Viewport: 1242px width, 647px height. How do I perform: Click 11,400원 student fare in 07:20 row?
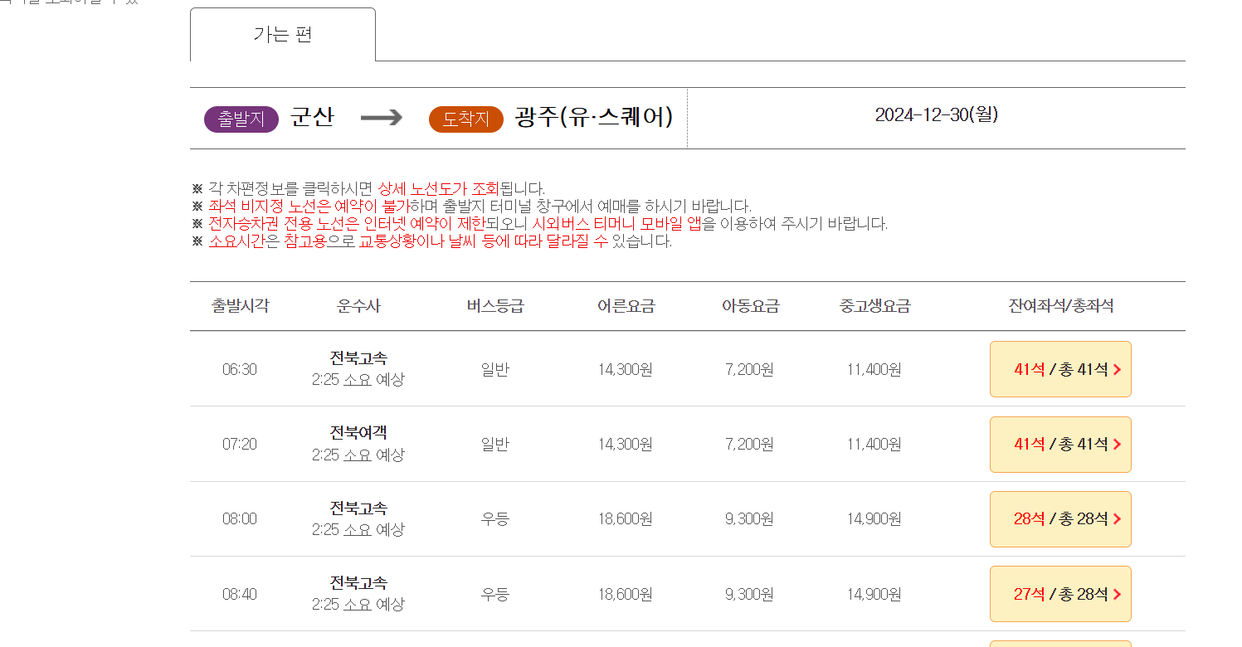[x=874, y=444]
